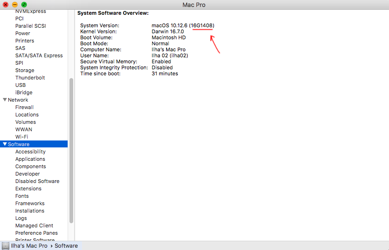Open Developer information
Screen dimensions: 389x250
tap(27, 174)
